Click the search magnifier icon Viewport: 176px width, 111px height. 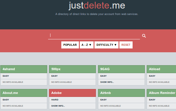point(144,36)
